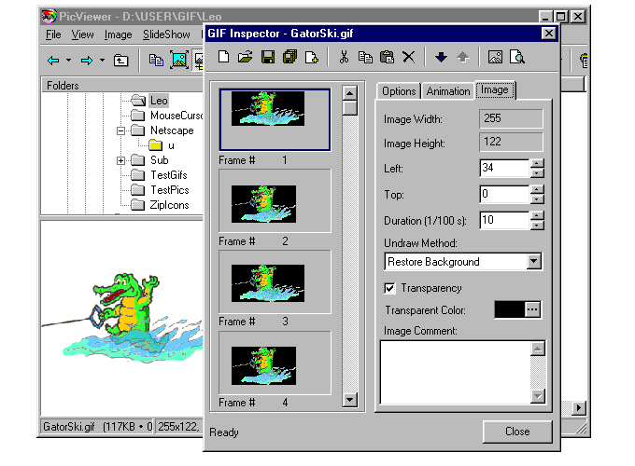Click the frame list scroll-down arrow

click(349, 400)
